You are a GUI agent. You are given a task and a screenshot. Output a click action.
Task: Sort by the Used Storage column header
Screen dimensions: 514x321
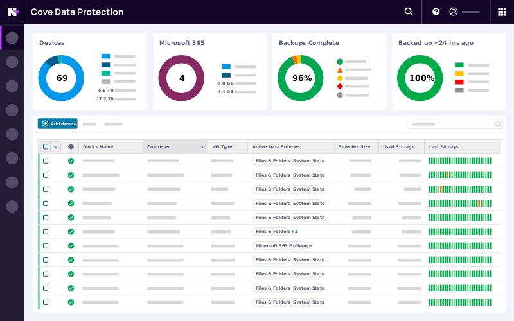click(x=402, y=147)
